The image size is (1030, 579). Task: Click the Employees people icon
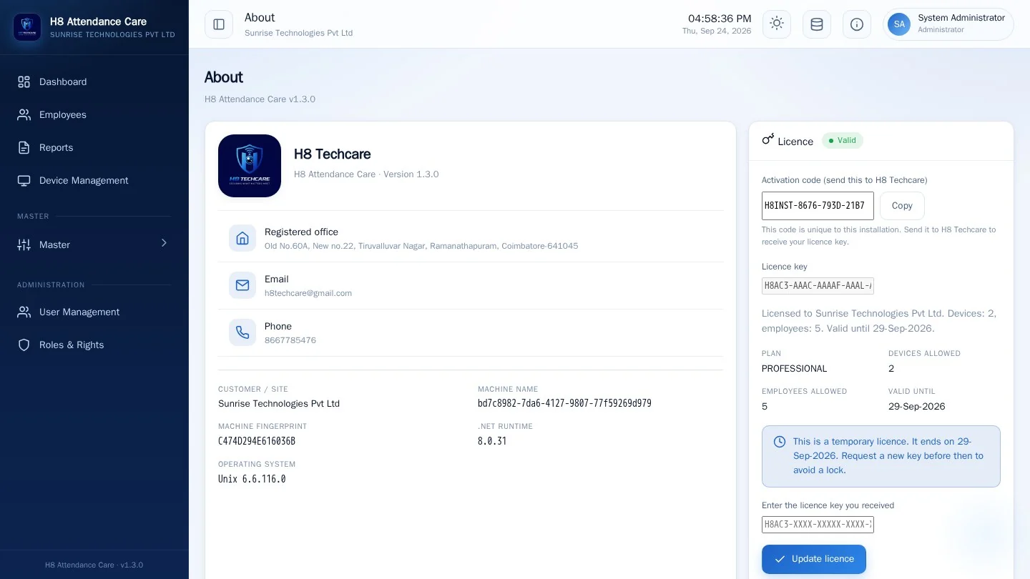(24, 114)
